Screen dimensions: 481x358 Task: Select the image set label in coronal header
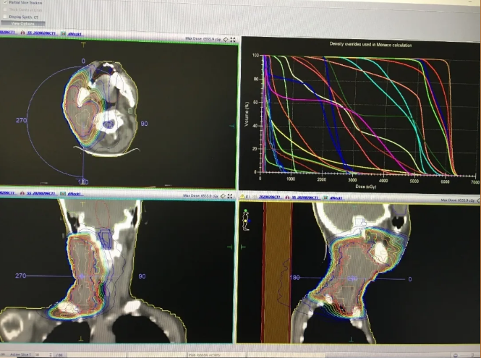[7, 195]
